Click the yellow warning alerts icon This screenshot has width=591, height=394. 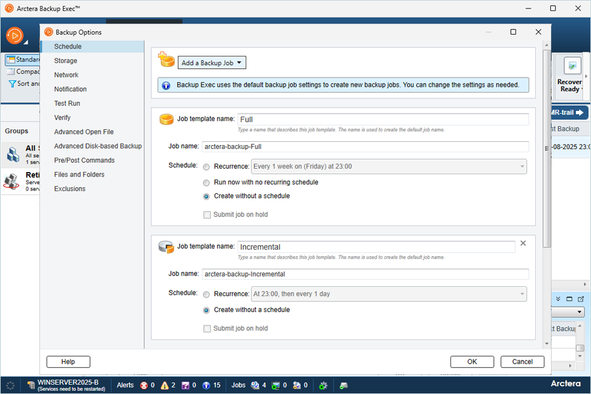(165, 385)
